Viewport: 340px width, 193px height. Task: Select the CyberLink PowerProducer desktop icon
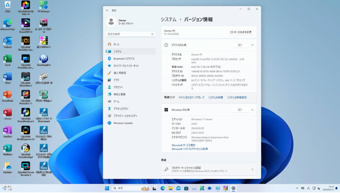(x=25, y=115)
